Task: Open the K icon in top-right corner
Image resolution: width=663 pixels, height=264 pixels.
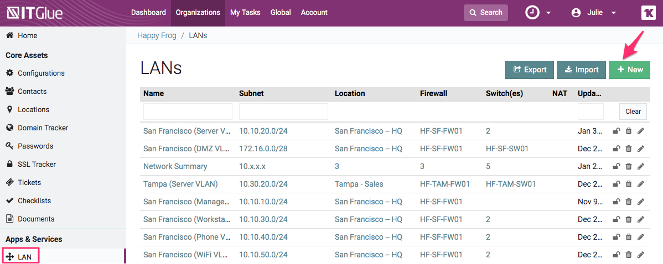Action: (x=648, y=13)
